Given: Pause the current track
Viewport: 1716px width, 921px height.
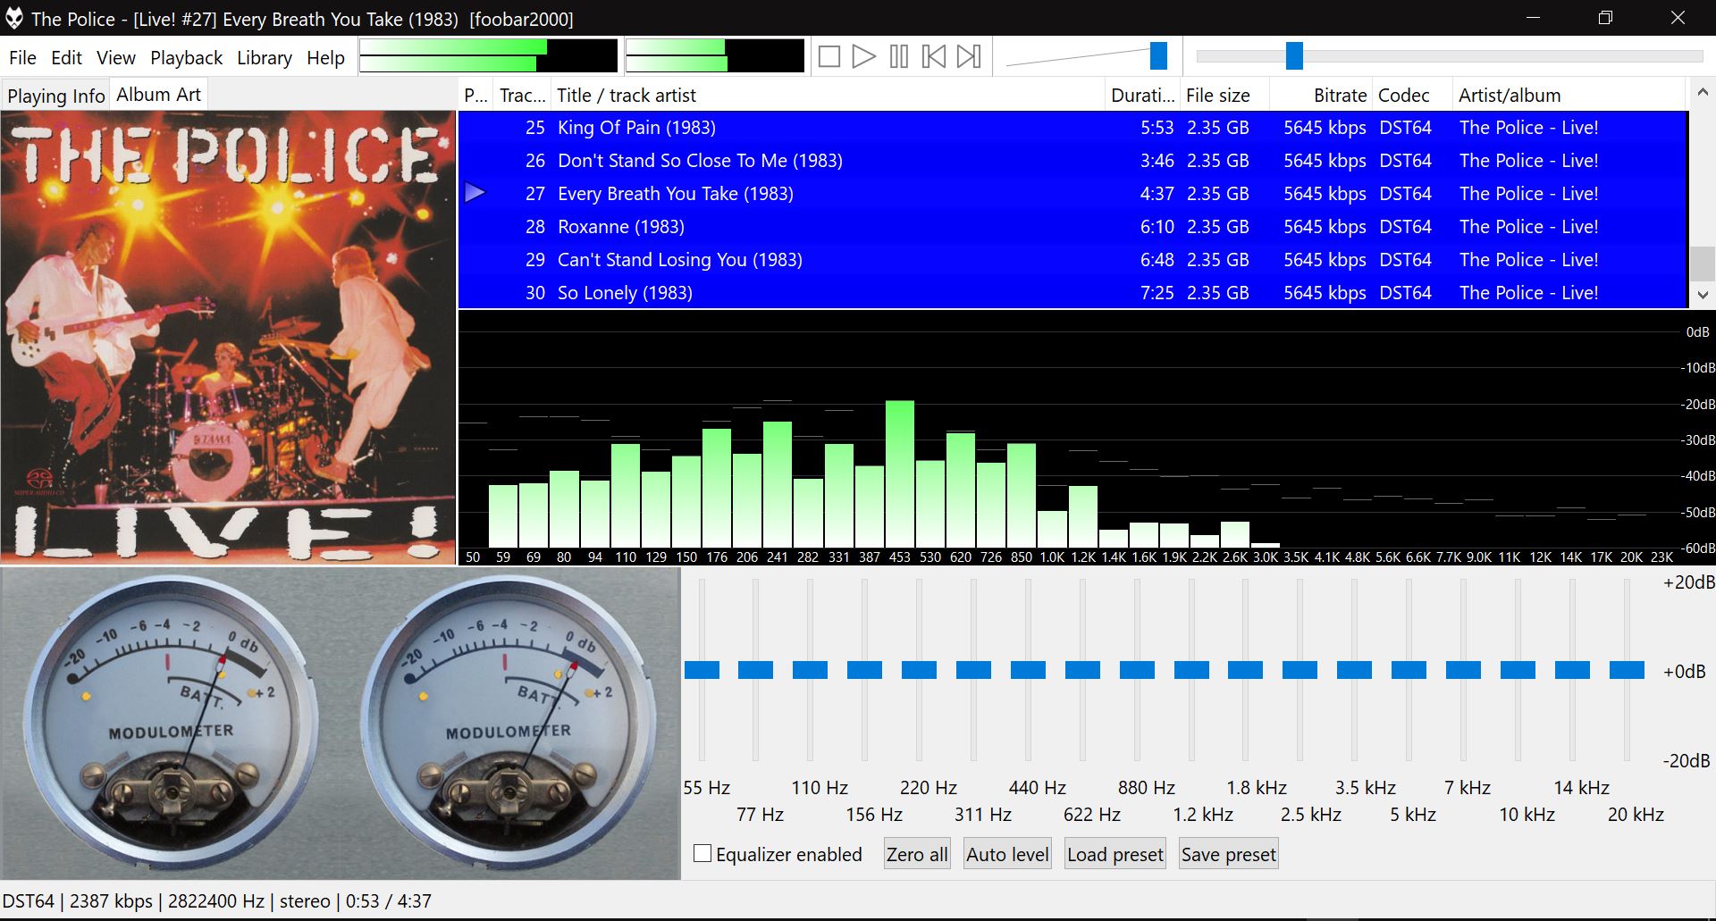Looking at the screenshot, I should point(898,57).
